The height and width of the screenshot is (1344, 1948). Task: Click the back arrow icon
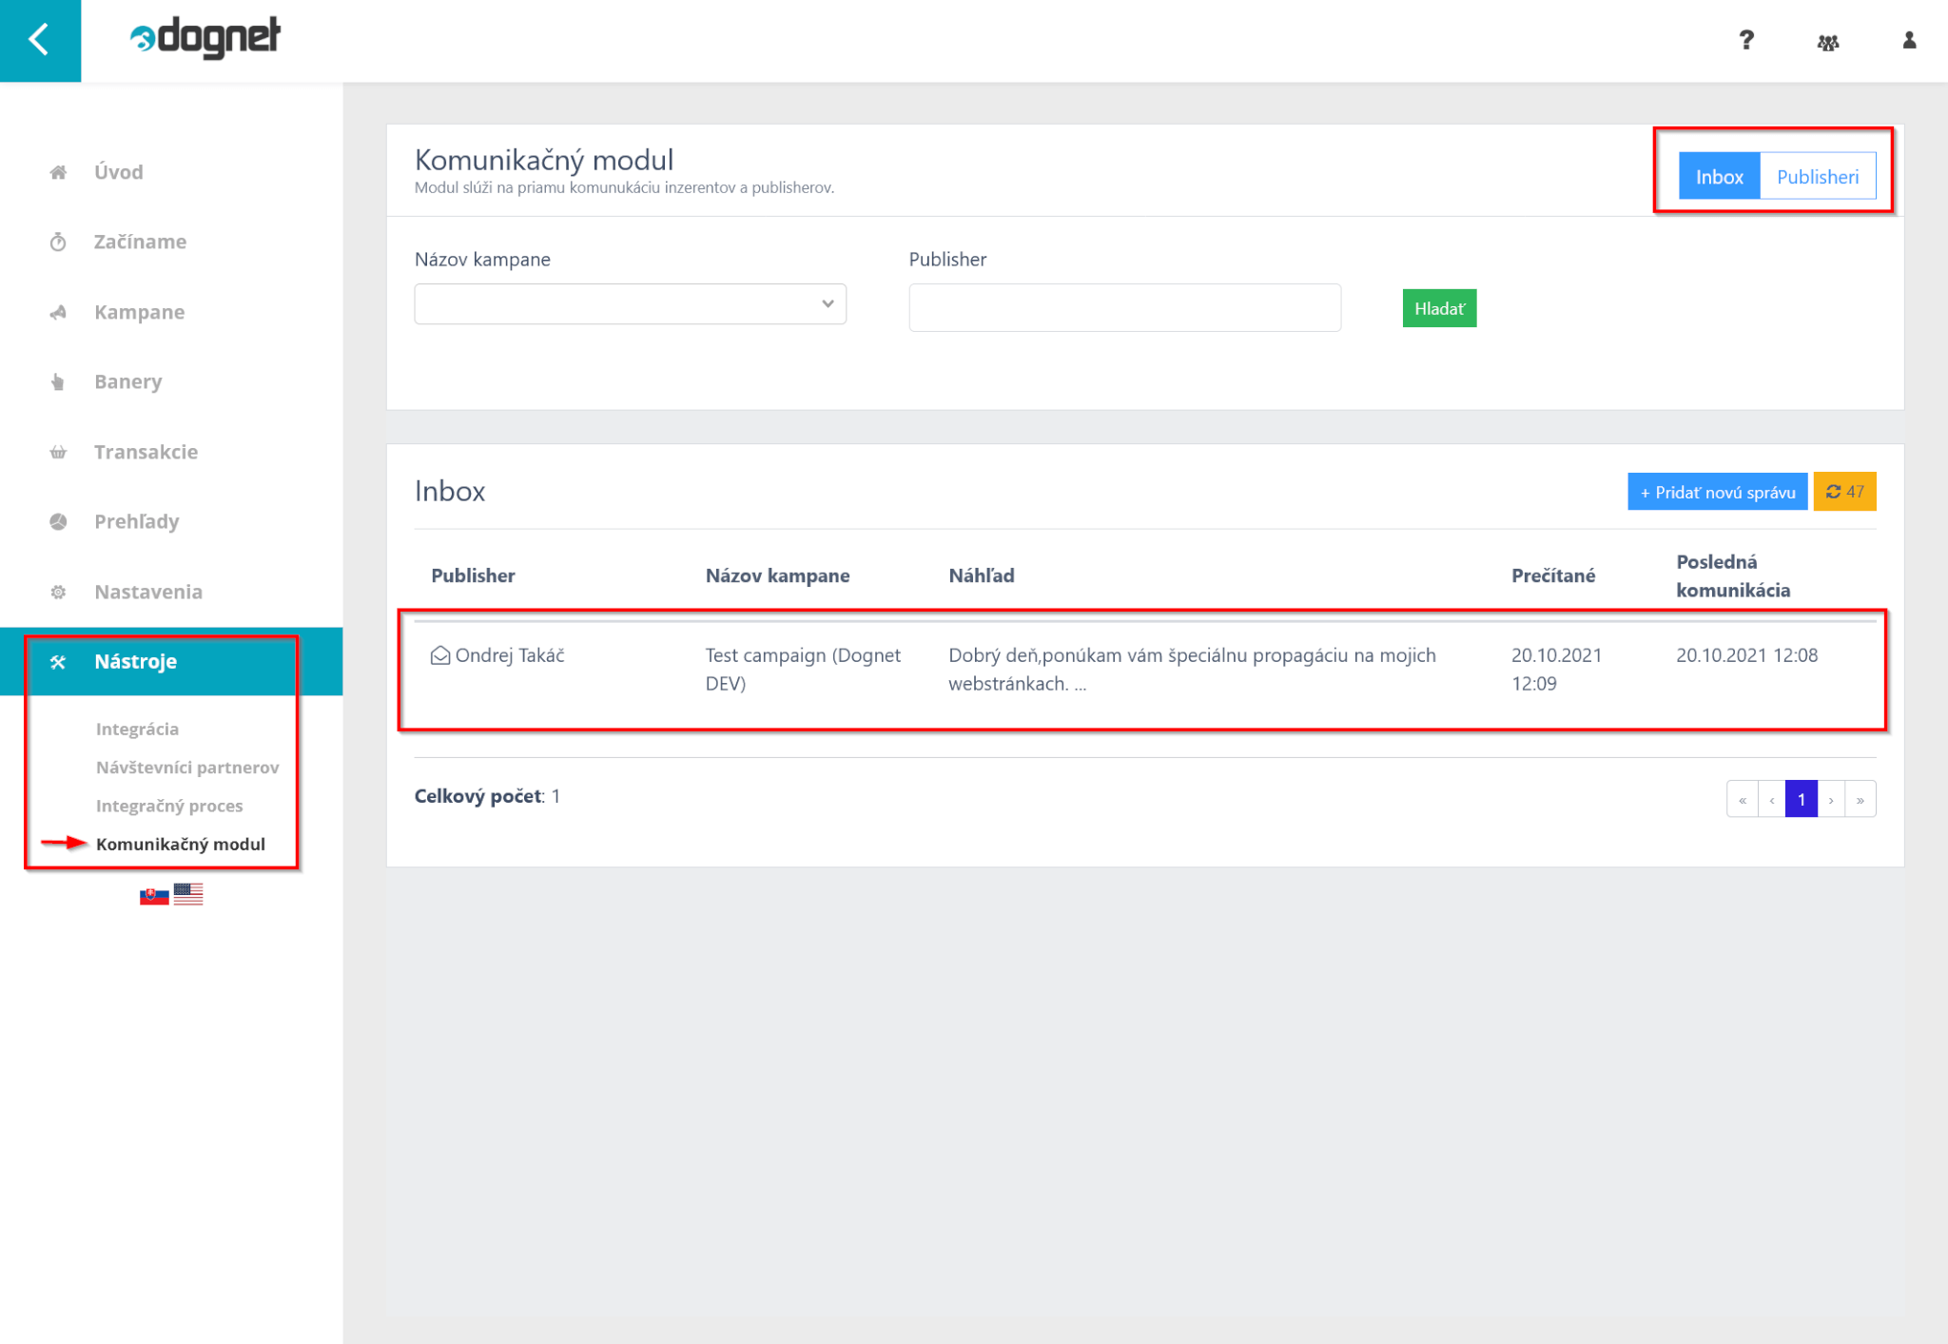click(40, 40)
